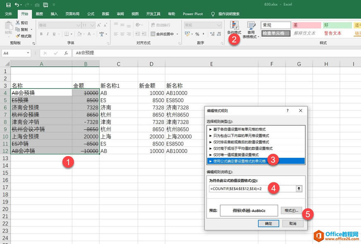
Task: Click the Redo arrow icon
Action: coord(26,5)
